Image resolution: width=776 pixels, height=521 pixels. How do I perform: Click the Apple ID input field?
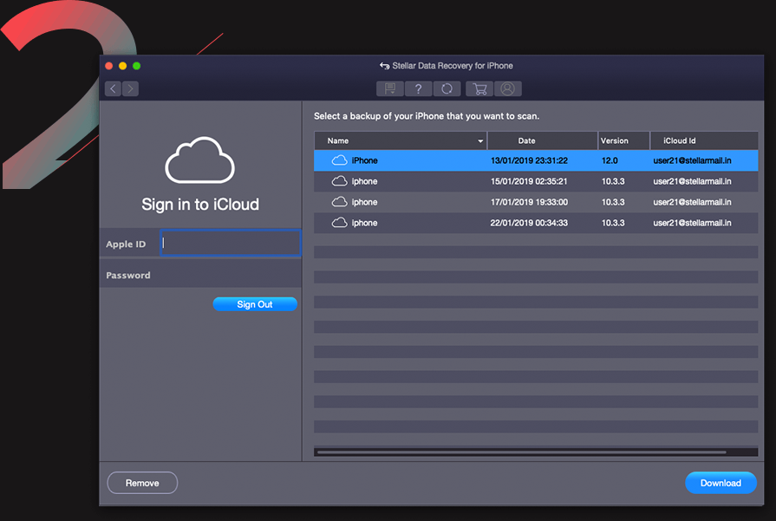tap(231, 244)
